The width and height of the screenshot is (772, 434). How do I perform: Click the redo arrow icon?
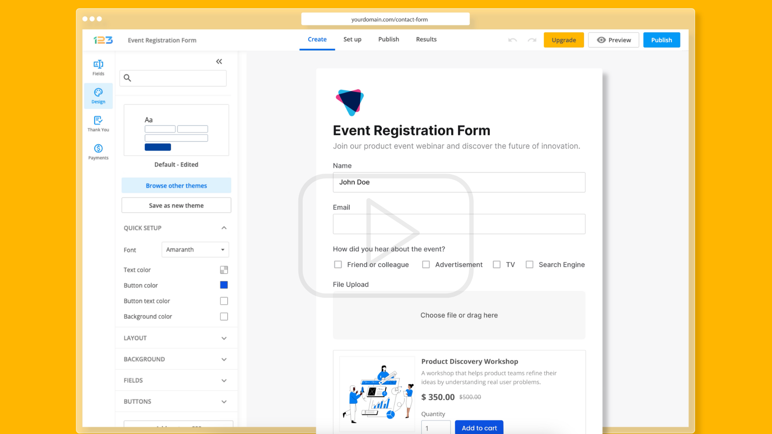coord(532,40)
